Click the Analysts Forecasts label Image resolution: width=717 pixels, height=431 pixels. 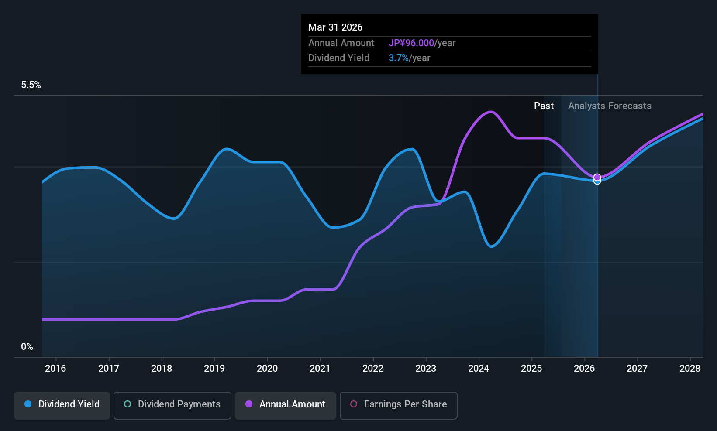coord(610,106)
